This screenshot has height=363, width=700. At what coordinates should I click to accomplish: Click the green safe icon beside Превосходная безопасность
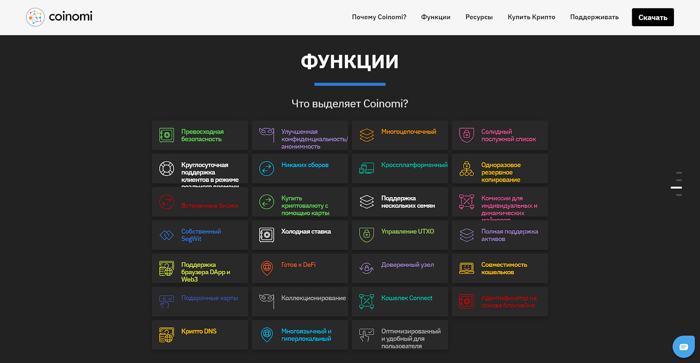coord(167,135)
